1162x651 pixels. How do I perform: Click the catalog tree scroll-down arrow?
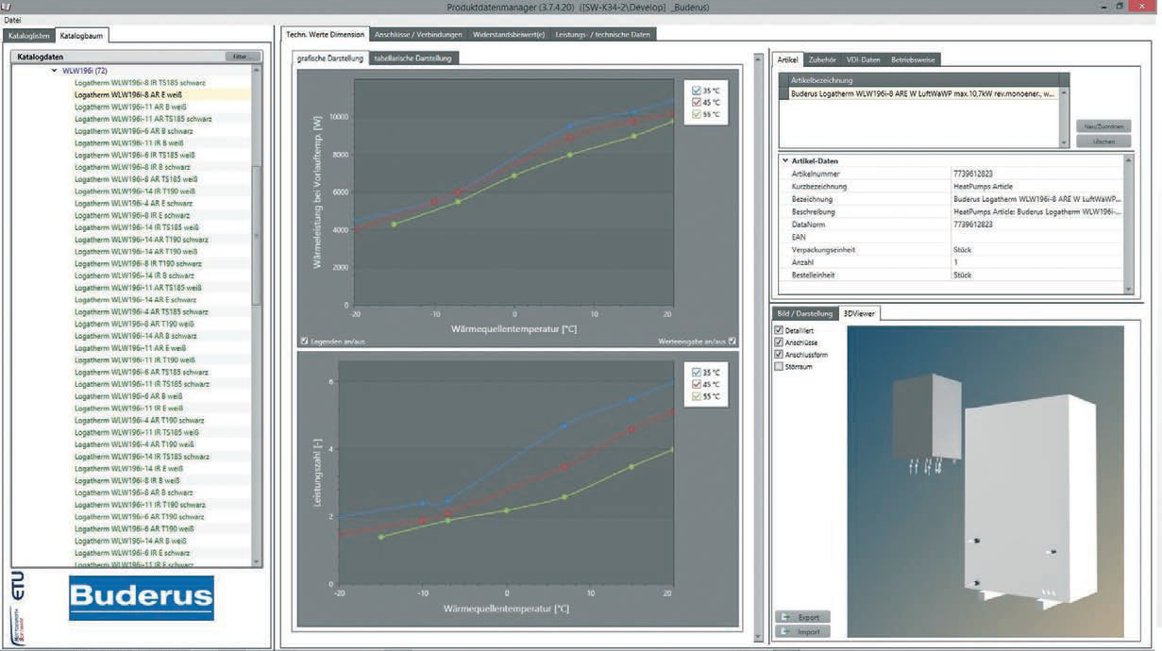click(256, 562)
